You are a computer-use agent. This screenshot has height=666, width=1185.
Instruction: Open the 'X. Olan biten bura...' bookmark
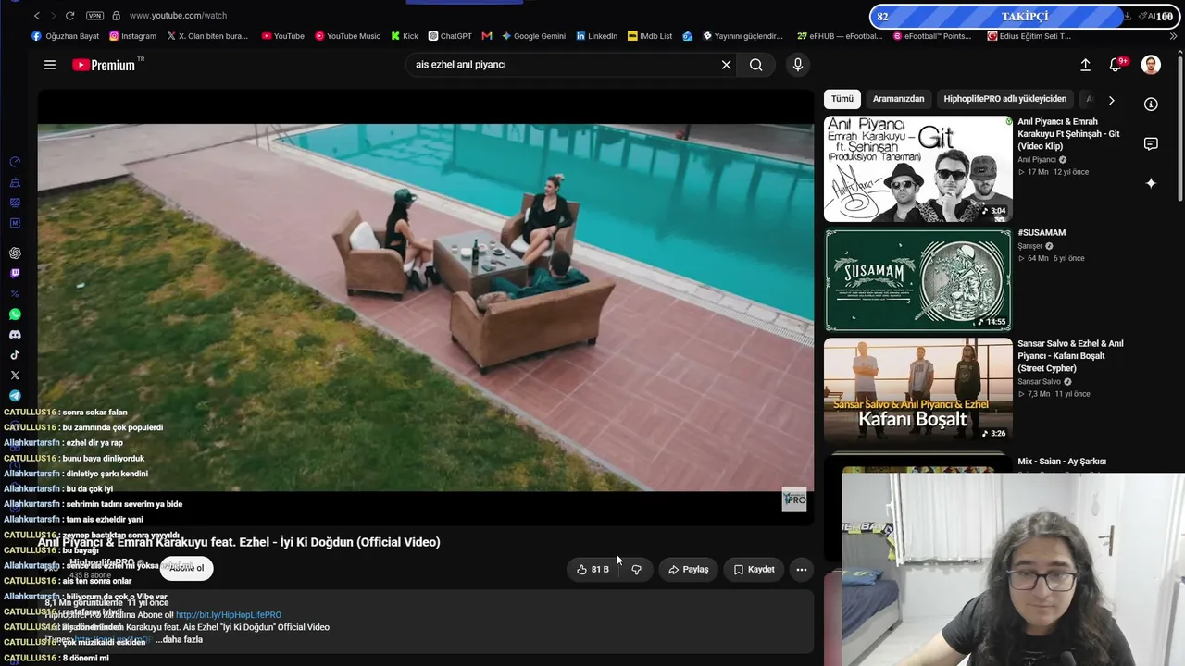pyautogui.click(x=207, y=36)
